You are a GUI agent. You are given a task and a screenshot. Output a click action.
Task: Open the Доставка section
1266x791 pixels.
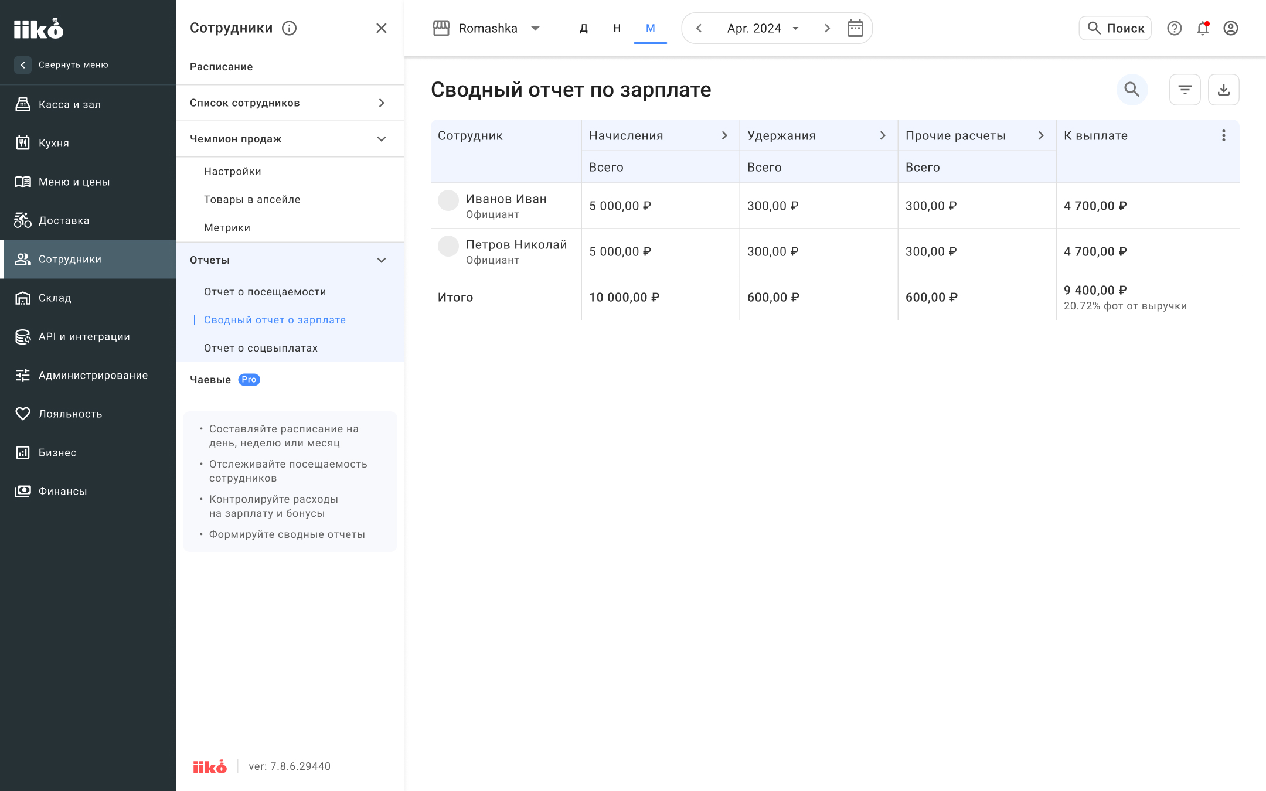[88, 220]
